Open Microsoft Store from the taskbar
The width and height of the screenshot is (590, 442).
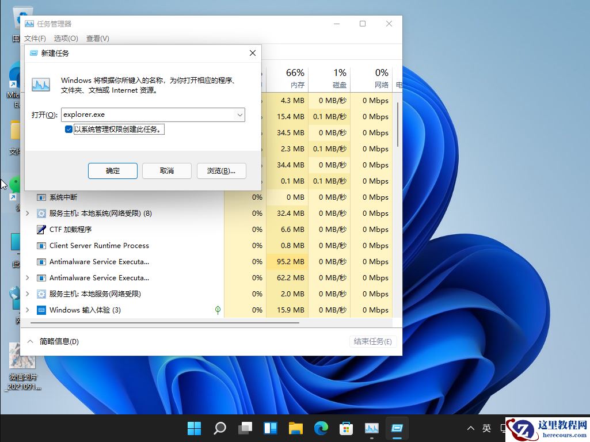[x=347, y=428]
